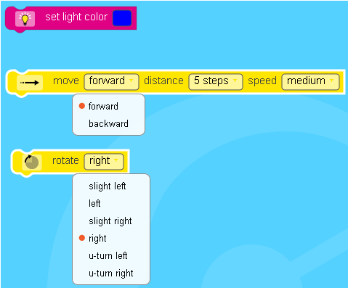This screenshot has height=288, width=348.
Task: Click the move arrow icon on yellow block
Action: 30,83
